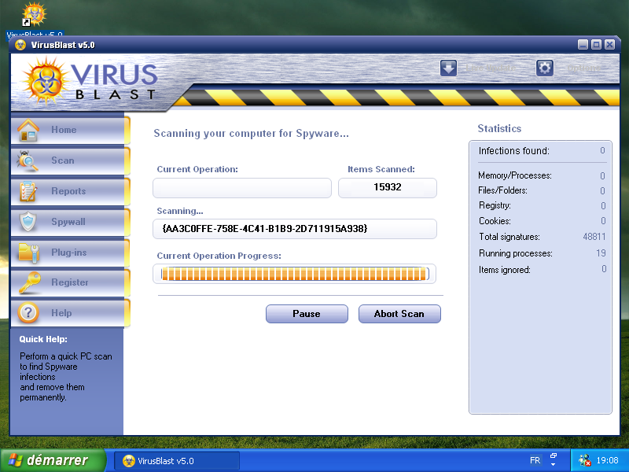This screenshot has height=472, width=629.
Task: Close the VirusBlast window
Action: coord(610,45)
